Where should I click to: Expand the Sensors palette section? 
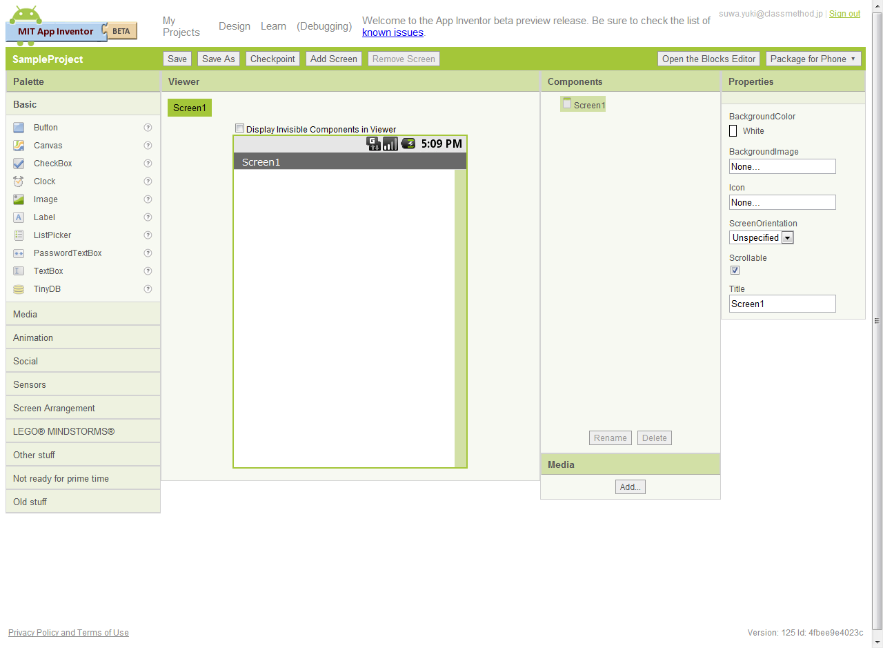tap(83, 384)
